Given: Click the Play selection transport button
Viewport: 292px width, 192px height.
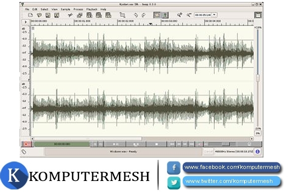Looking at the screenshot, I should click(136, 144).
